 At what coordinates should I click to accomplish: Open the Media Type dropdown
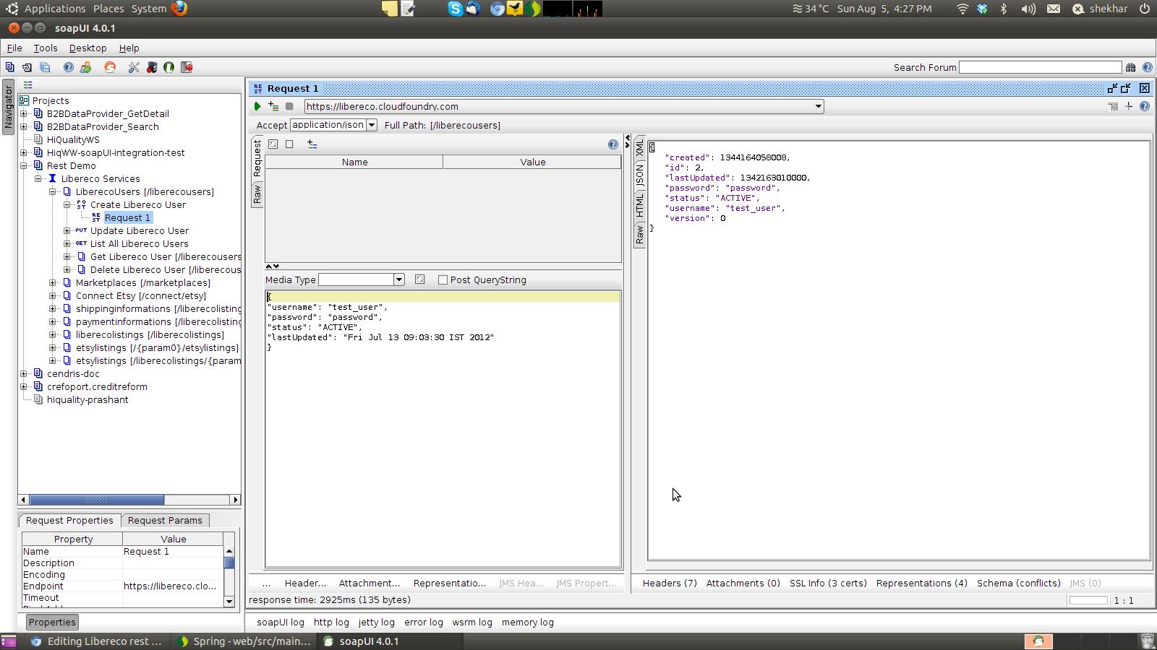[x=398, y=280]
